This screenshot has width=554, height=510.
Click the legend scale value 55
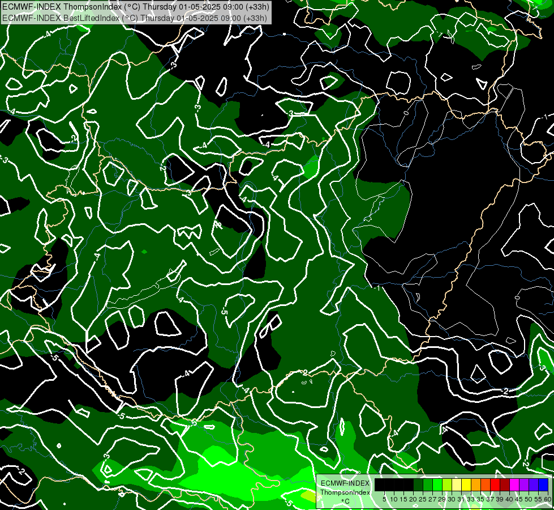click(538, 499)
